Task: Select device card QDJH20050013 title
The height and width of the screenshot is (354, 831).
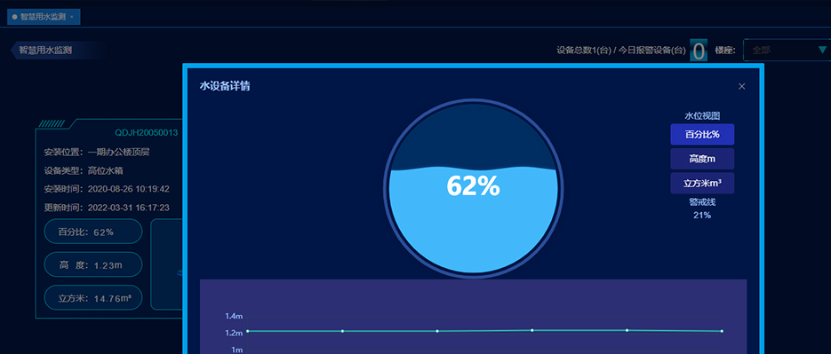Action: click(x=147, y=133)
